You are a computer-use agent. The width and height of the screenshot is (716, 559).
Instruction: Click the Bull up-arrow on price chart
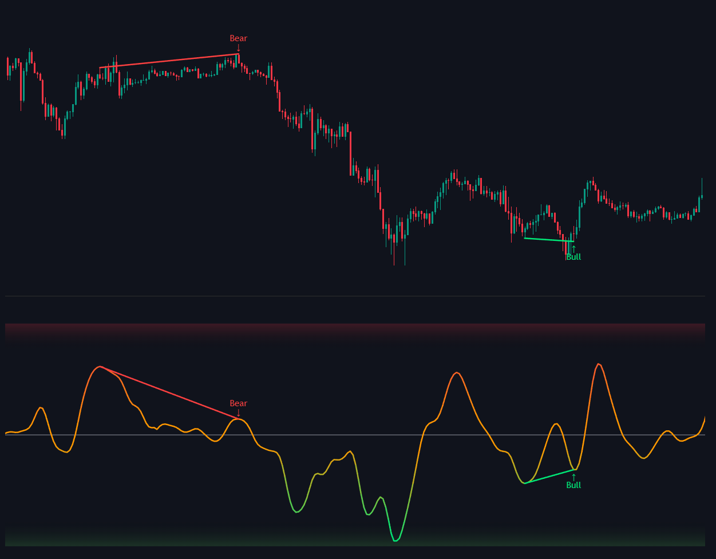pyautogui.click(x=573, y=248)
